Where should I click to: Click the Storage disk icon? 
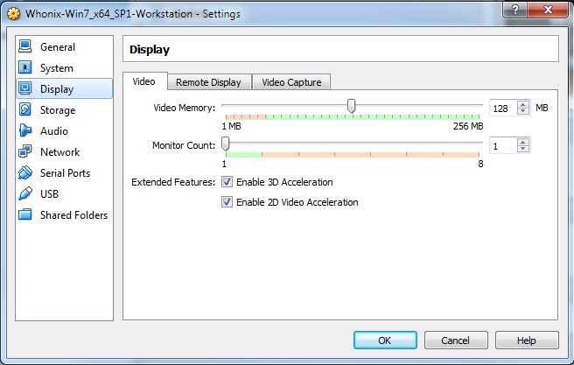[x=24, y=110]
